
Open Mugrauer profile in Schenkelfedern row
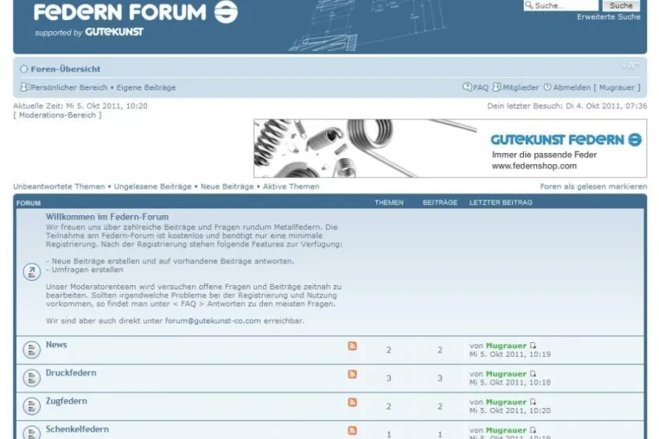click(x=506, y=430)
